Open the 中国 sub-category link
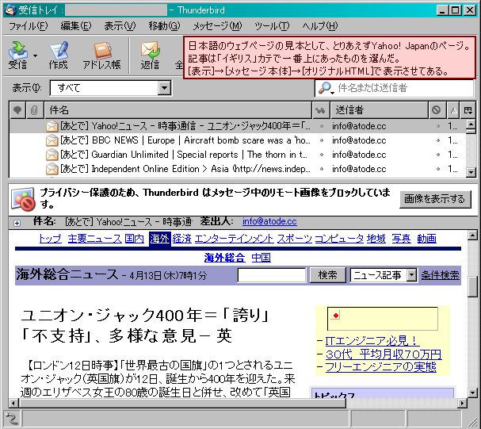This screenshot has width=481, height=429. coord(261,258)
